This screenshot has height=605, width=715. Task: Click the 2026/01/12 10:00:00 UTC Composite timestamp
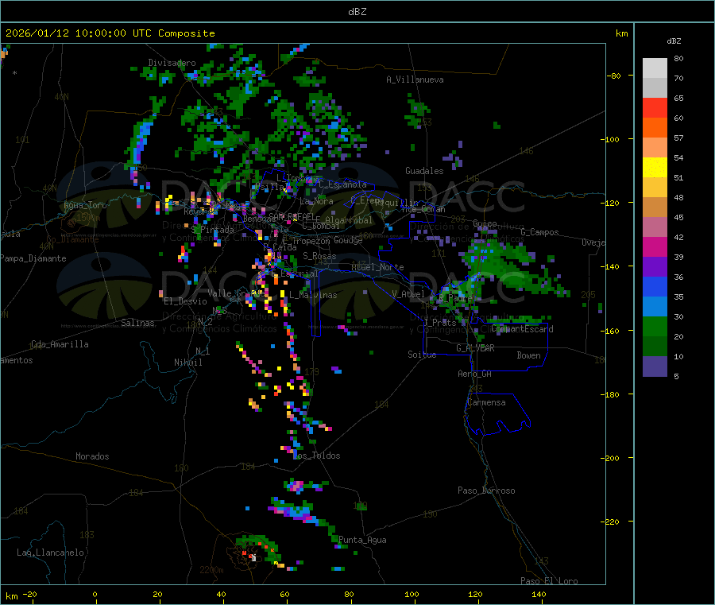(110, 33)
